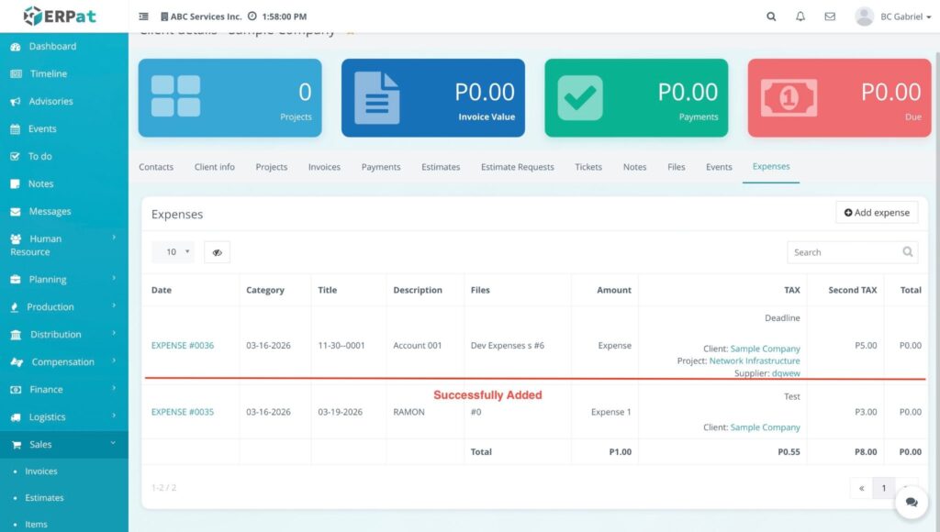Click the Add expense button
The width and height of the screenshot is (940, 532).
pyautogui.click(x=876, y=213)
